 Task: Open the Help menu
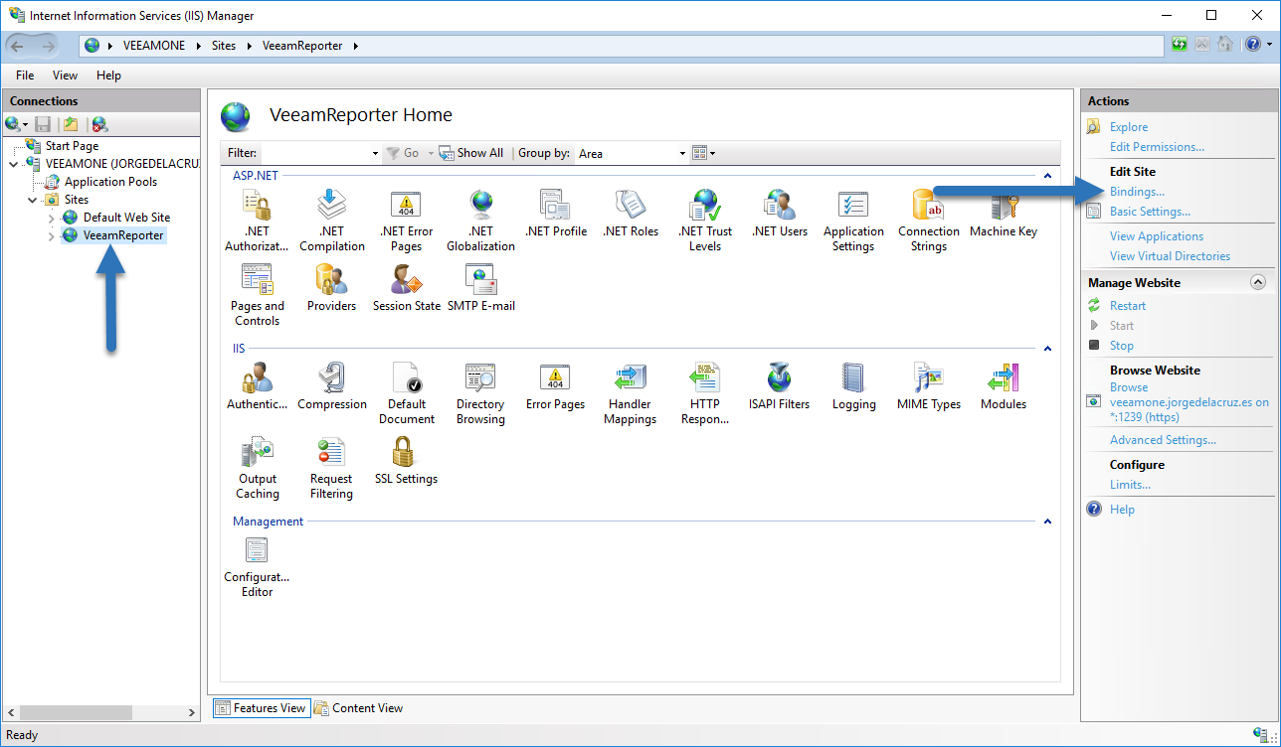pyautogui.click(x=108, y=75)
